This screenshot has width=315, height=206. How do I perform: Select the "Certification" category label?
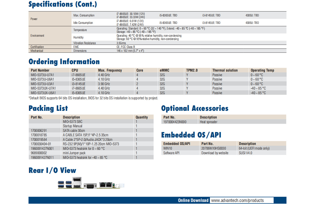pos(37,47)
